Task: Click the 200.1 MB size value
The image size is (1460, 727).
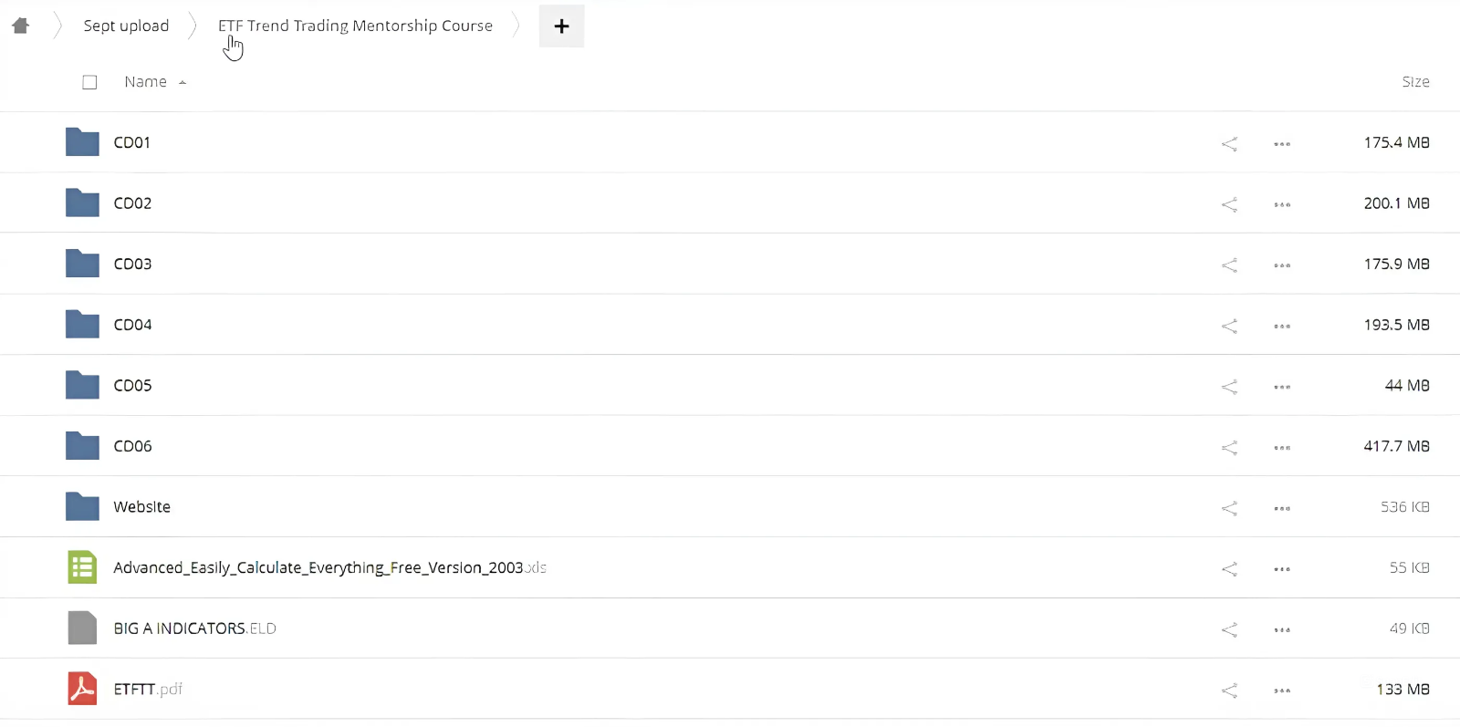Action: [1396, 203]
